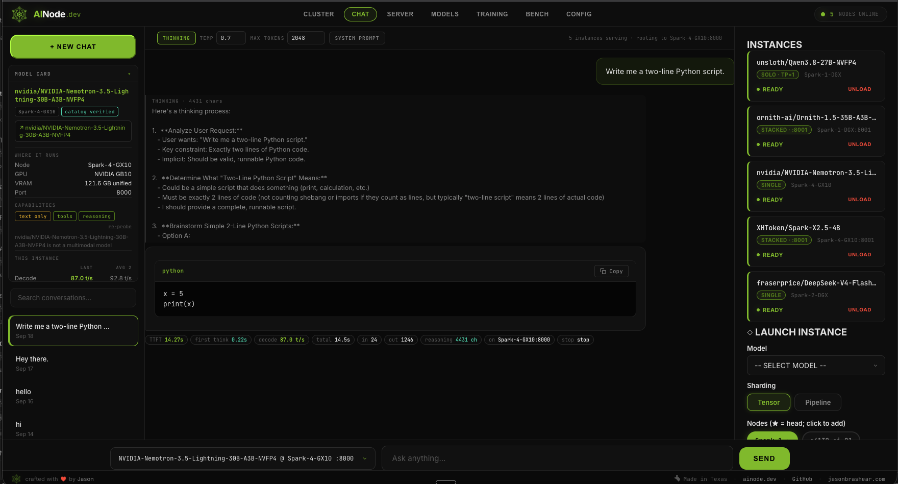
Task: Open the Nemotron model external link
Action: coord(73,131)
